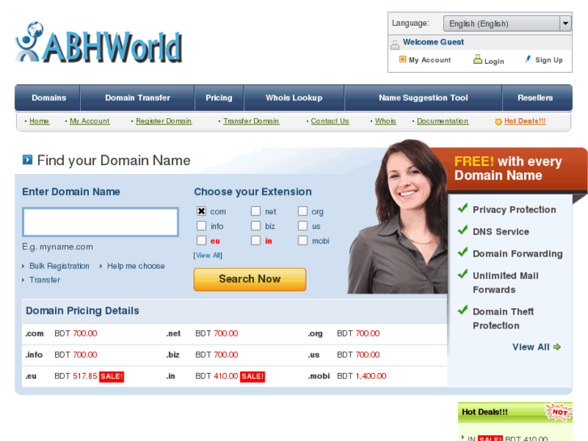Check the net extension checkbox
This screenshot has height=441, width=588.
pos(256,211)
